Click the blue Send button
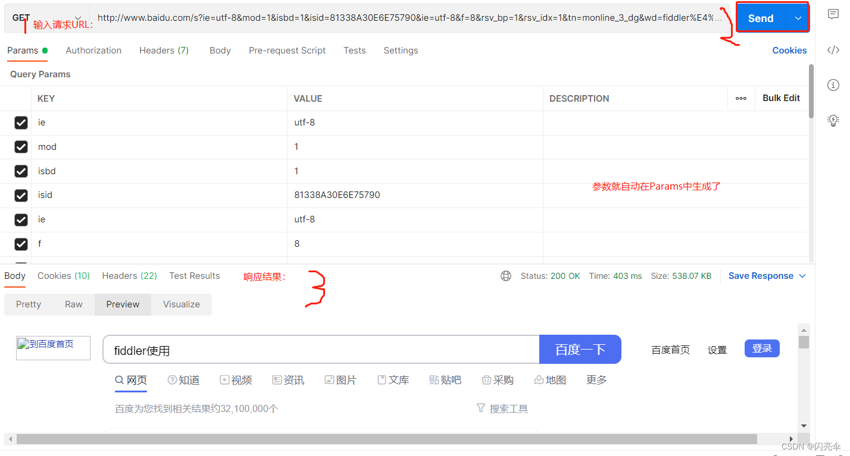The image size is (850, 456). pos(761,18)
